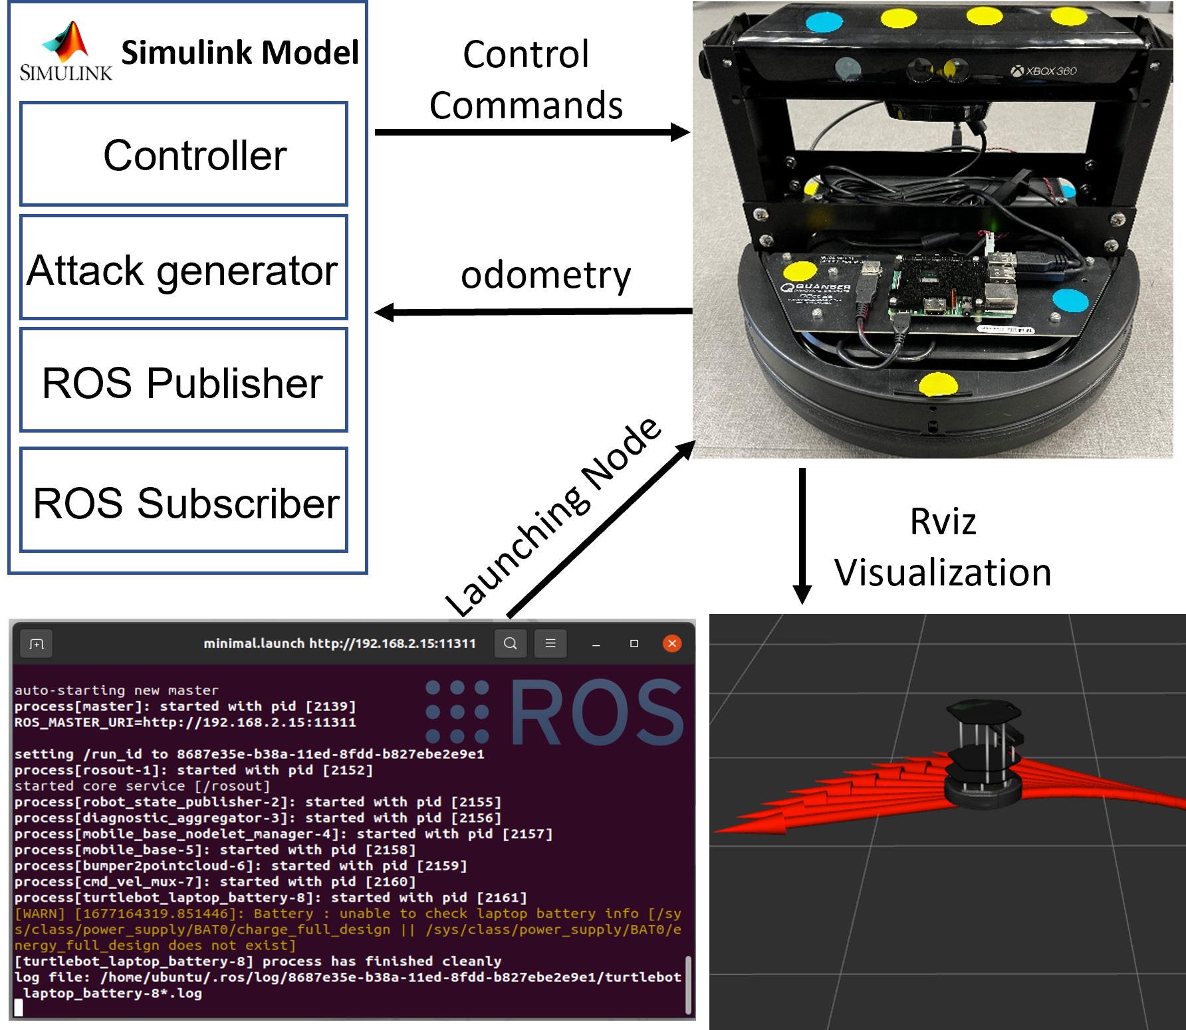The width and height of the screenshot is (1186, 1030).
Task: Click the 'process[master]: started with pid [2139]' line
Action: (x=185, y=706)
